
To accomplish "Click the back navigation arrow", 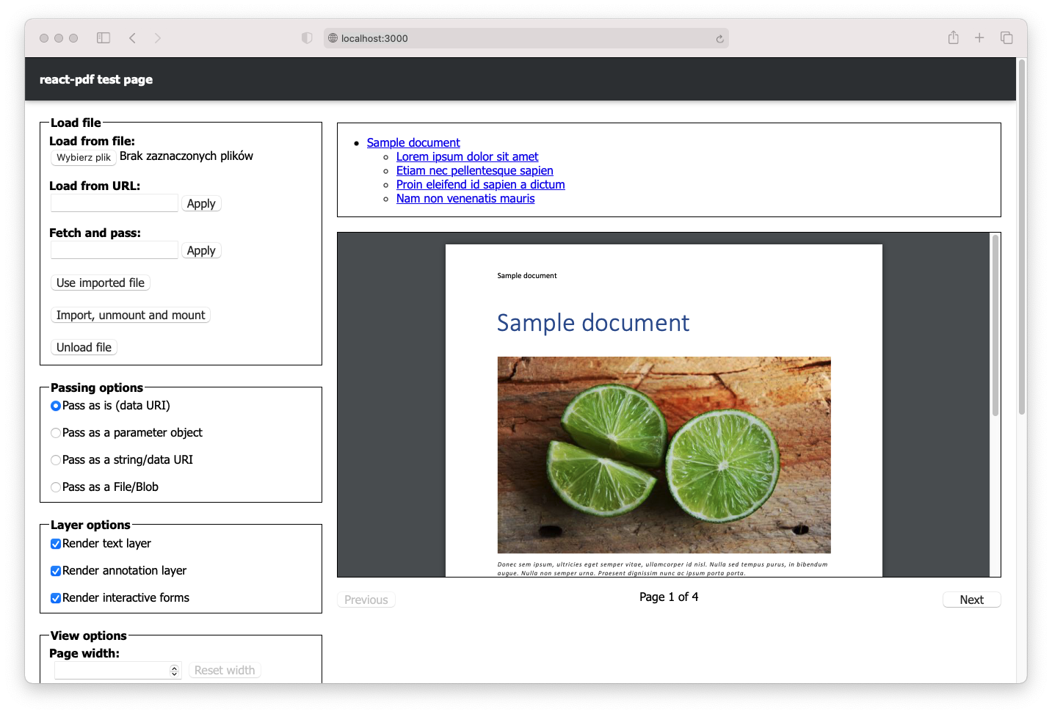I will pyautogui.click(x=132, y=37).
